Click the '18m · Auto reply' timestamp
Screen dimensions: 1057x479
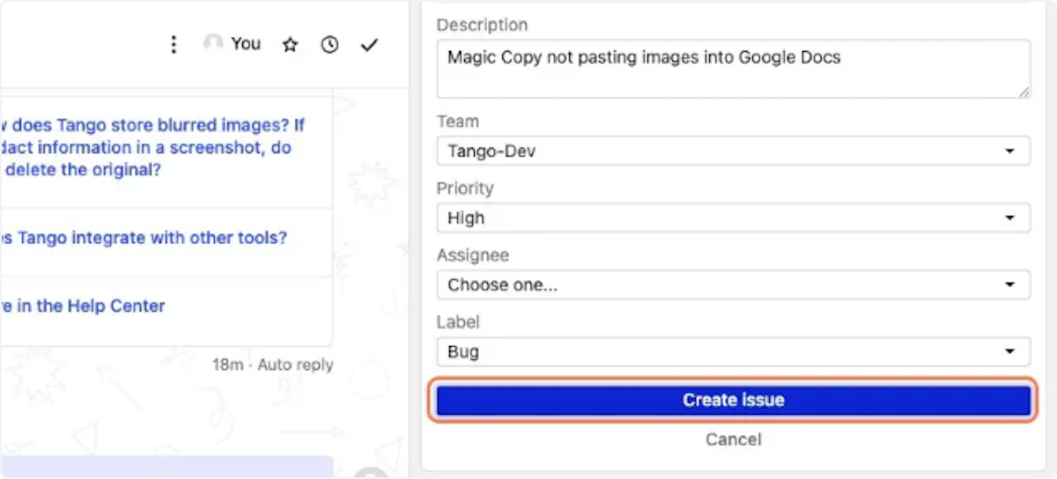click(273, 364)
